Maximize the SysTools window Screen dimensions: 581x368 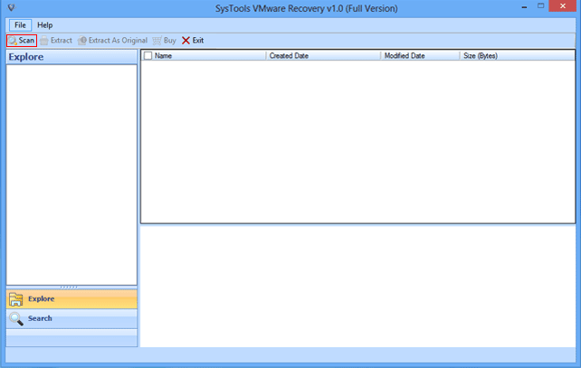pyautogui.click(x=541, y=6)
